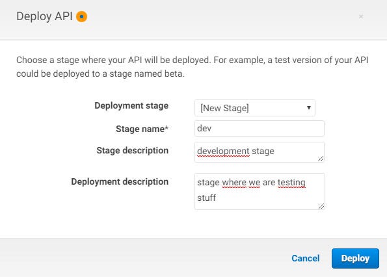Click the resize grip of Stage description box
The height and width of the screenshot is (277, 387).
coord(321,159)
